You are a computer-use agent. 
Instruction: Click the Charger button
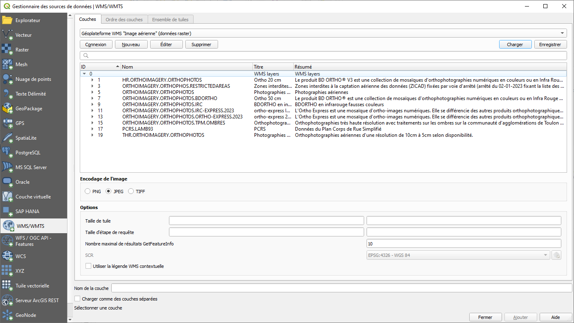click(515, 45)
